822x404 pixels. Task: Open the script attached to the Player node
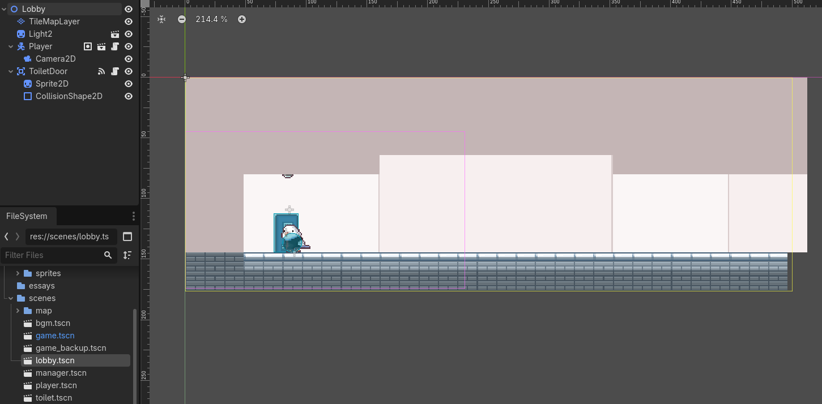(x=114, y=46)
